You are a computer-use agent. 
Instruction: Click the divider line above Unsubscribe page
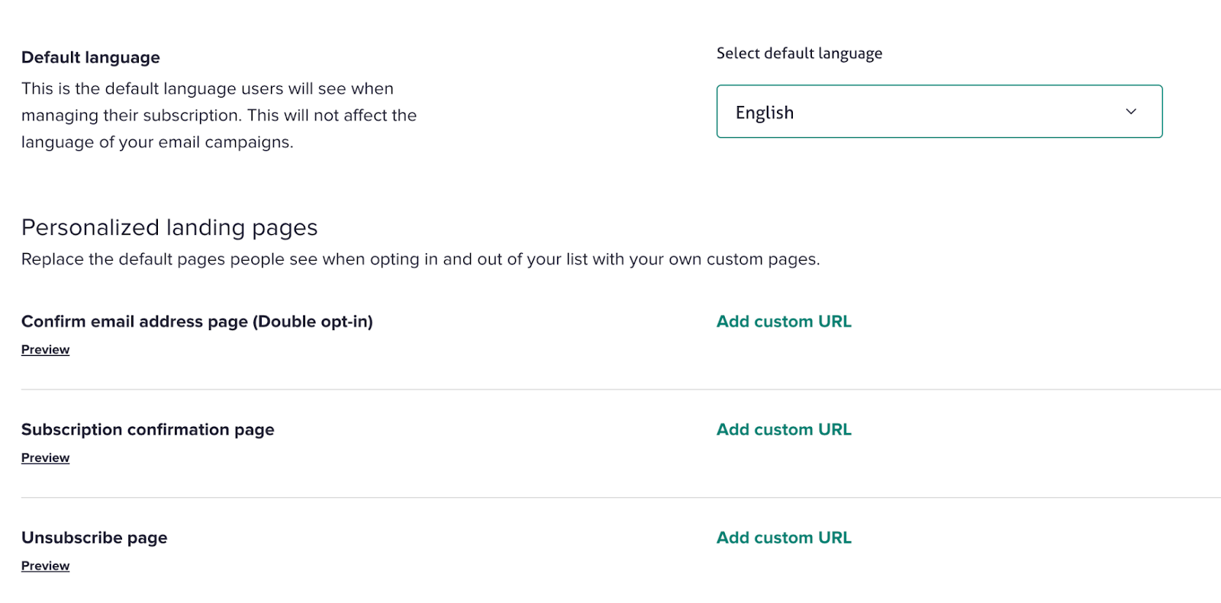(610, 498)
